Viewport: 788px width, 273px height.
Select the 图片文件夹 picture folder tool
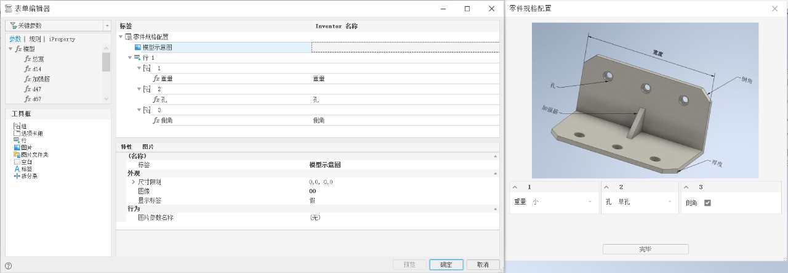click(x=30, y=155)
